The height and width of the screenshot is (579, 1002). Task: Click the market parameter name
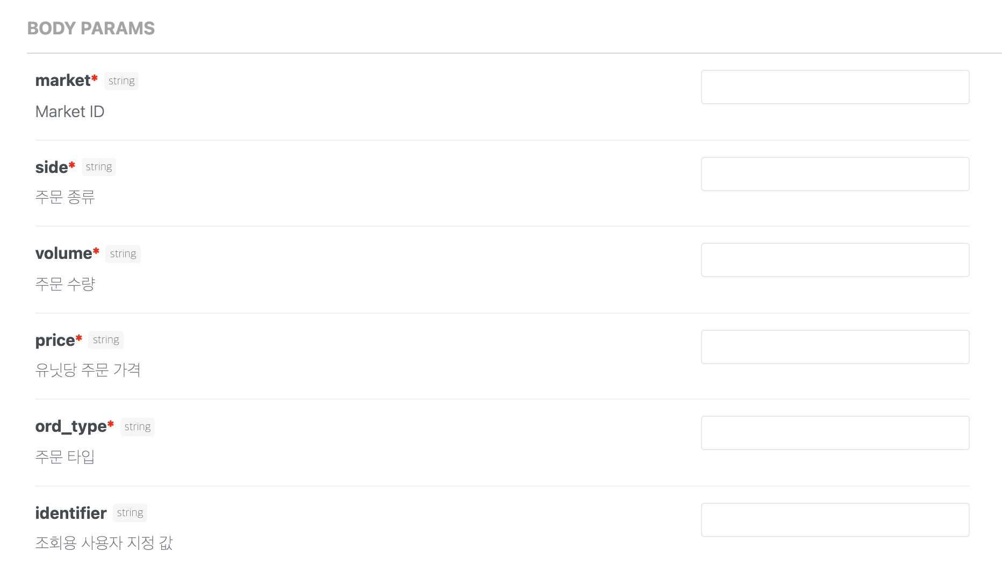coord(63,81)
